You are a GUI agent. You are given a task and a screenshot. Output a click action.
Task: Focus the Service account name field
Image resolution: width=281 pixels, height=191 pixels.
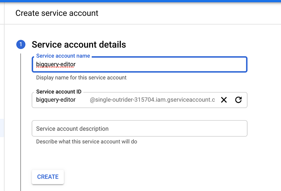[139, 65]
